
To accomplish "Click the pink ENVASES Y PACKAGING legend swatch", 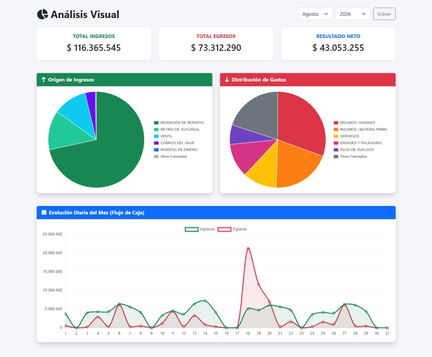I will coord(336,143).
